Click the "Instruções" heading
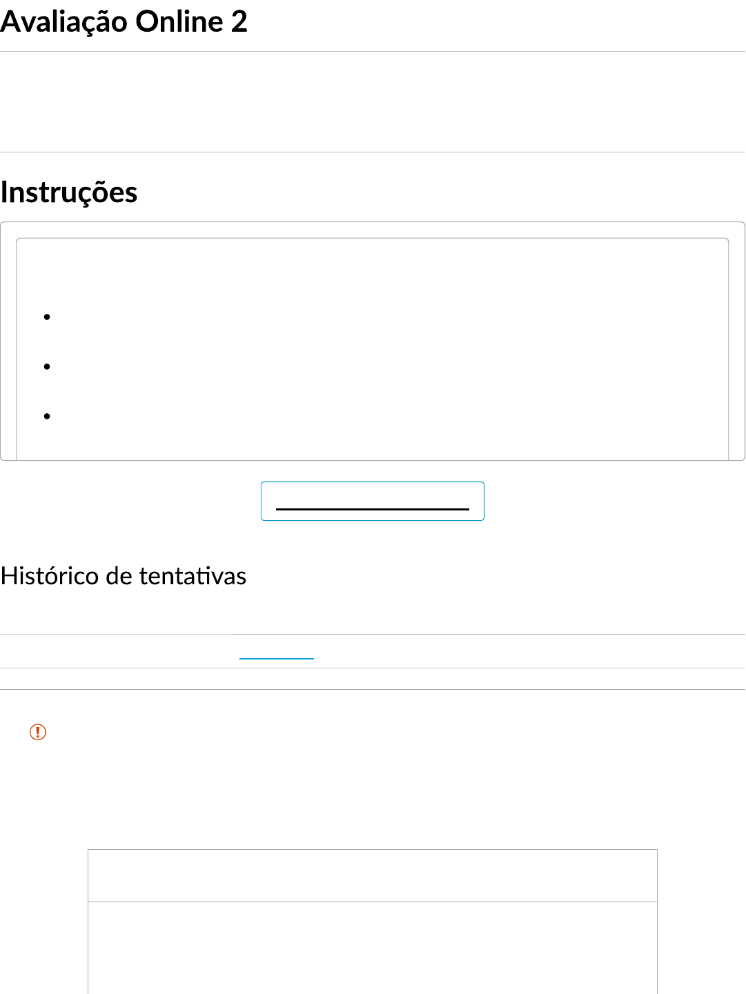 [x=69, y=192]
